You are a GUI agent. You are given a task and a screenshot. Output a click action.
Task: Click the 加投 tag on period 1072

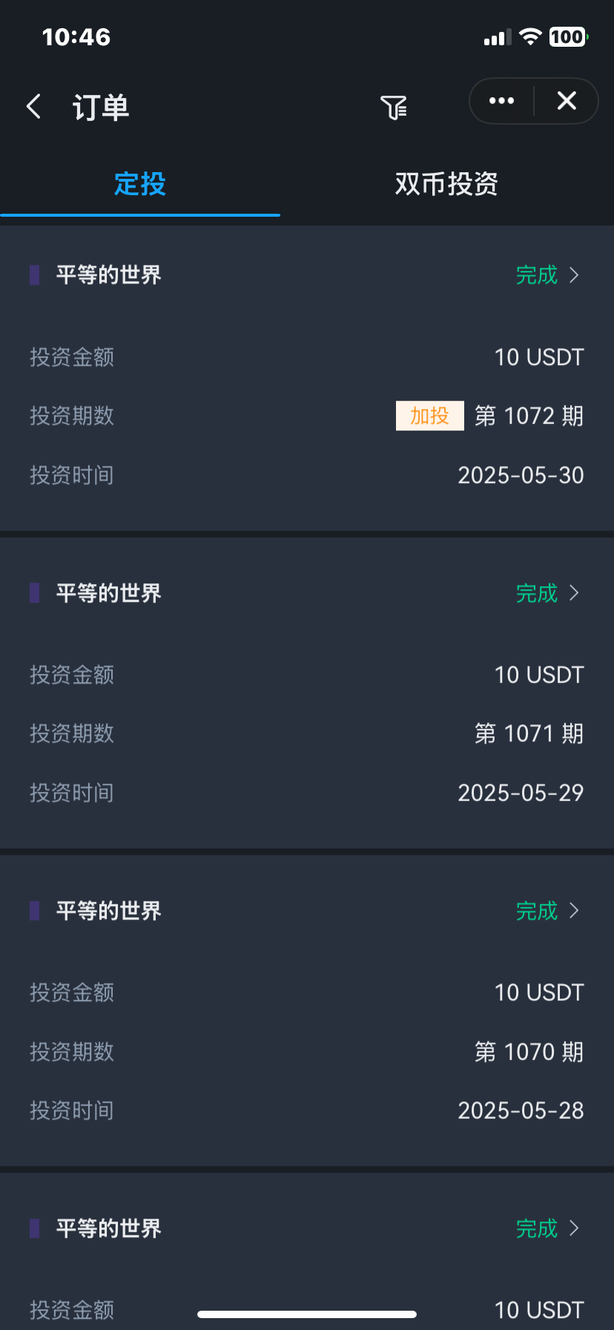[x=430, y=416]
